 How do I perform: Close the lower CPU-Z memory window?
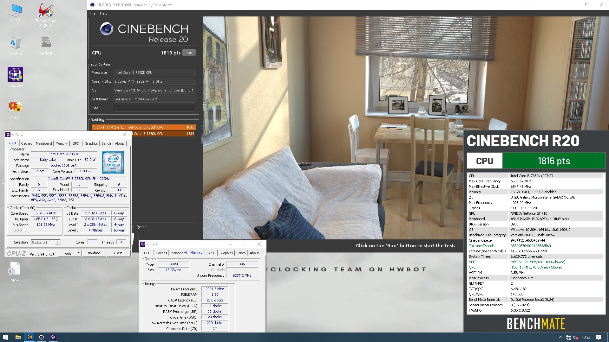coord(259,244)
